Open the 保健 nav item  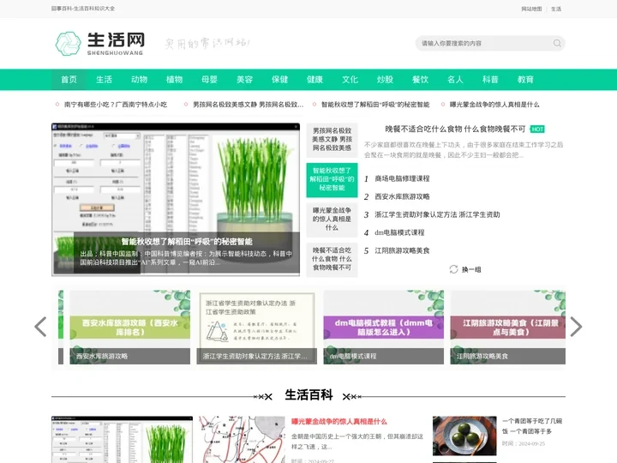click(279, 80)
